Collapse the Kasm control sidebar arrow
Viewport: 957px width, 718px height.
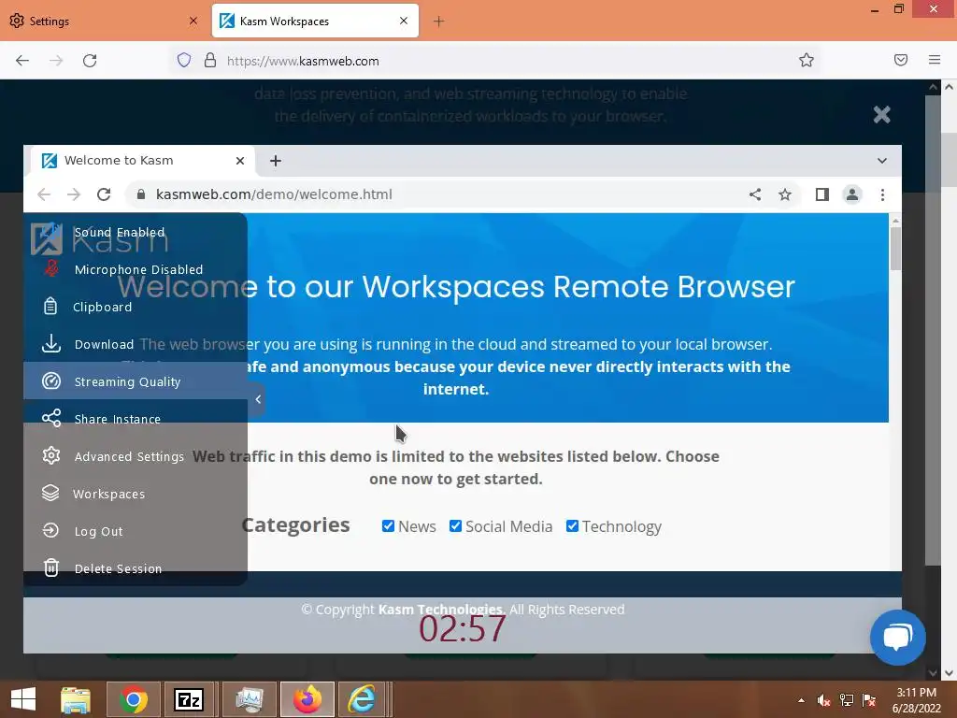tap(258, 399)
